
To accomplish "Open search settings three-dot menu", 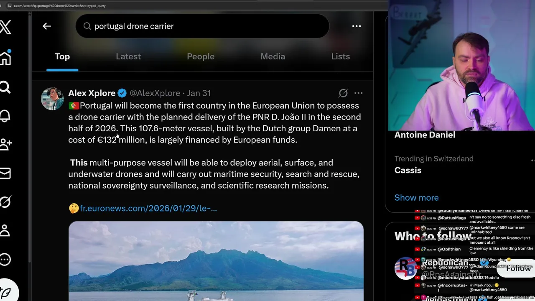I will coord(357,26).
